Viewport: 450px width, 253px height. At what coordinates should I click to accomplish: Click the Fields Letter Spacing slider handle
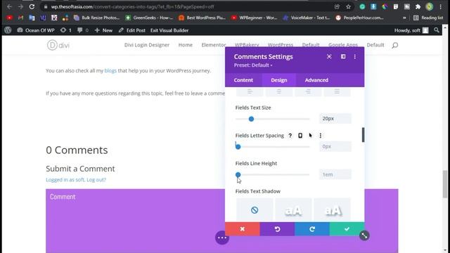pyautogui.click(x=238, y=147)
